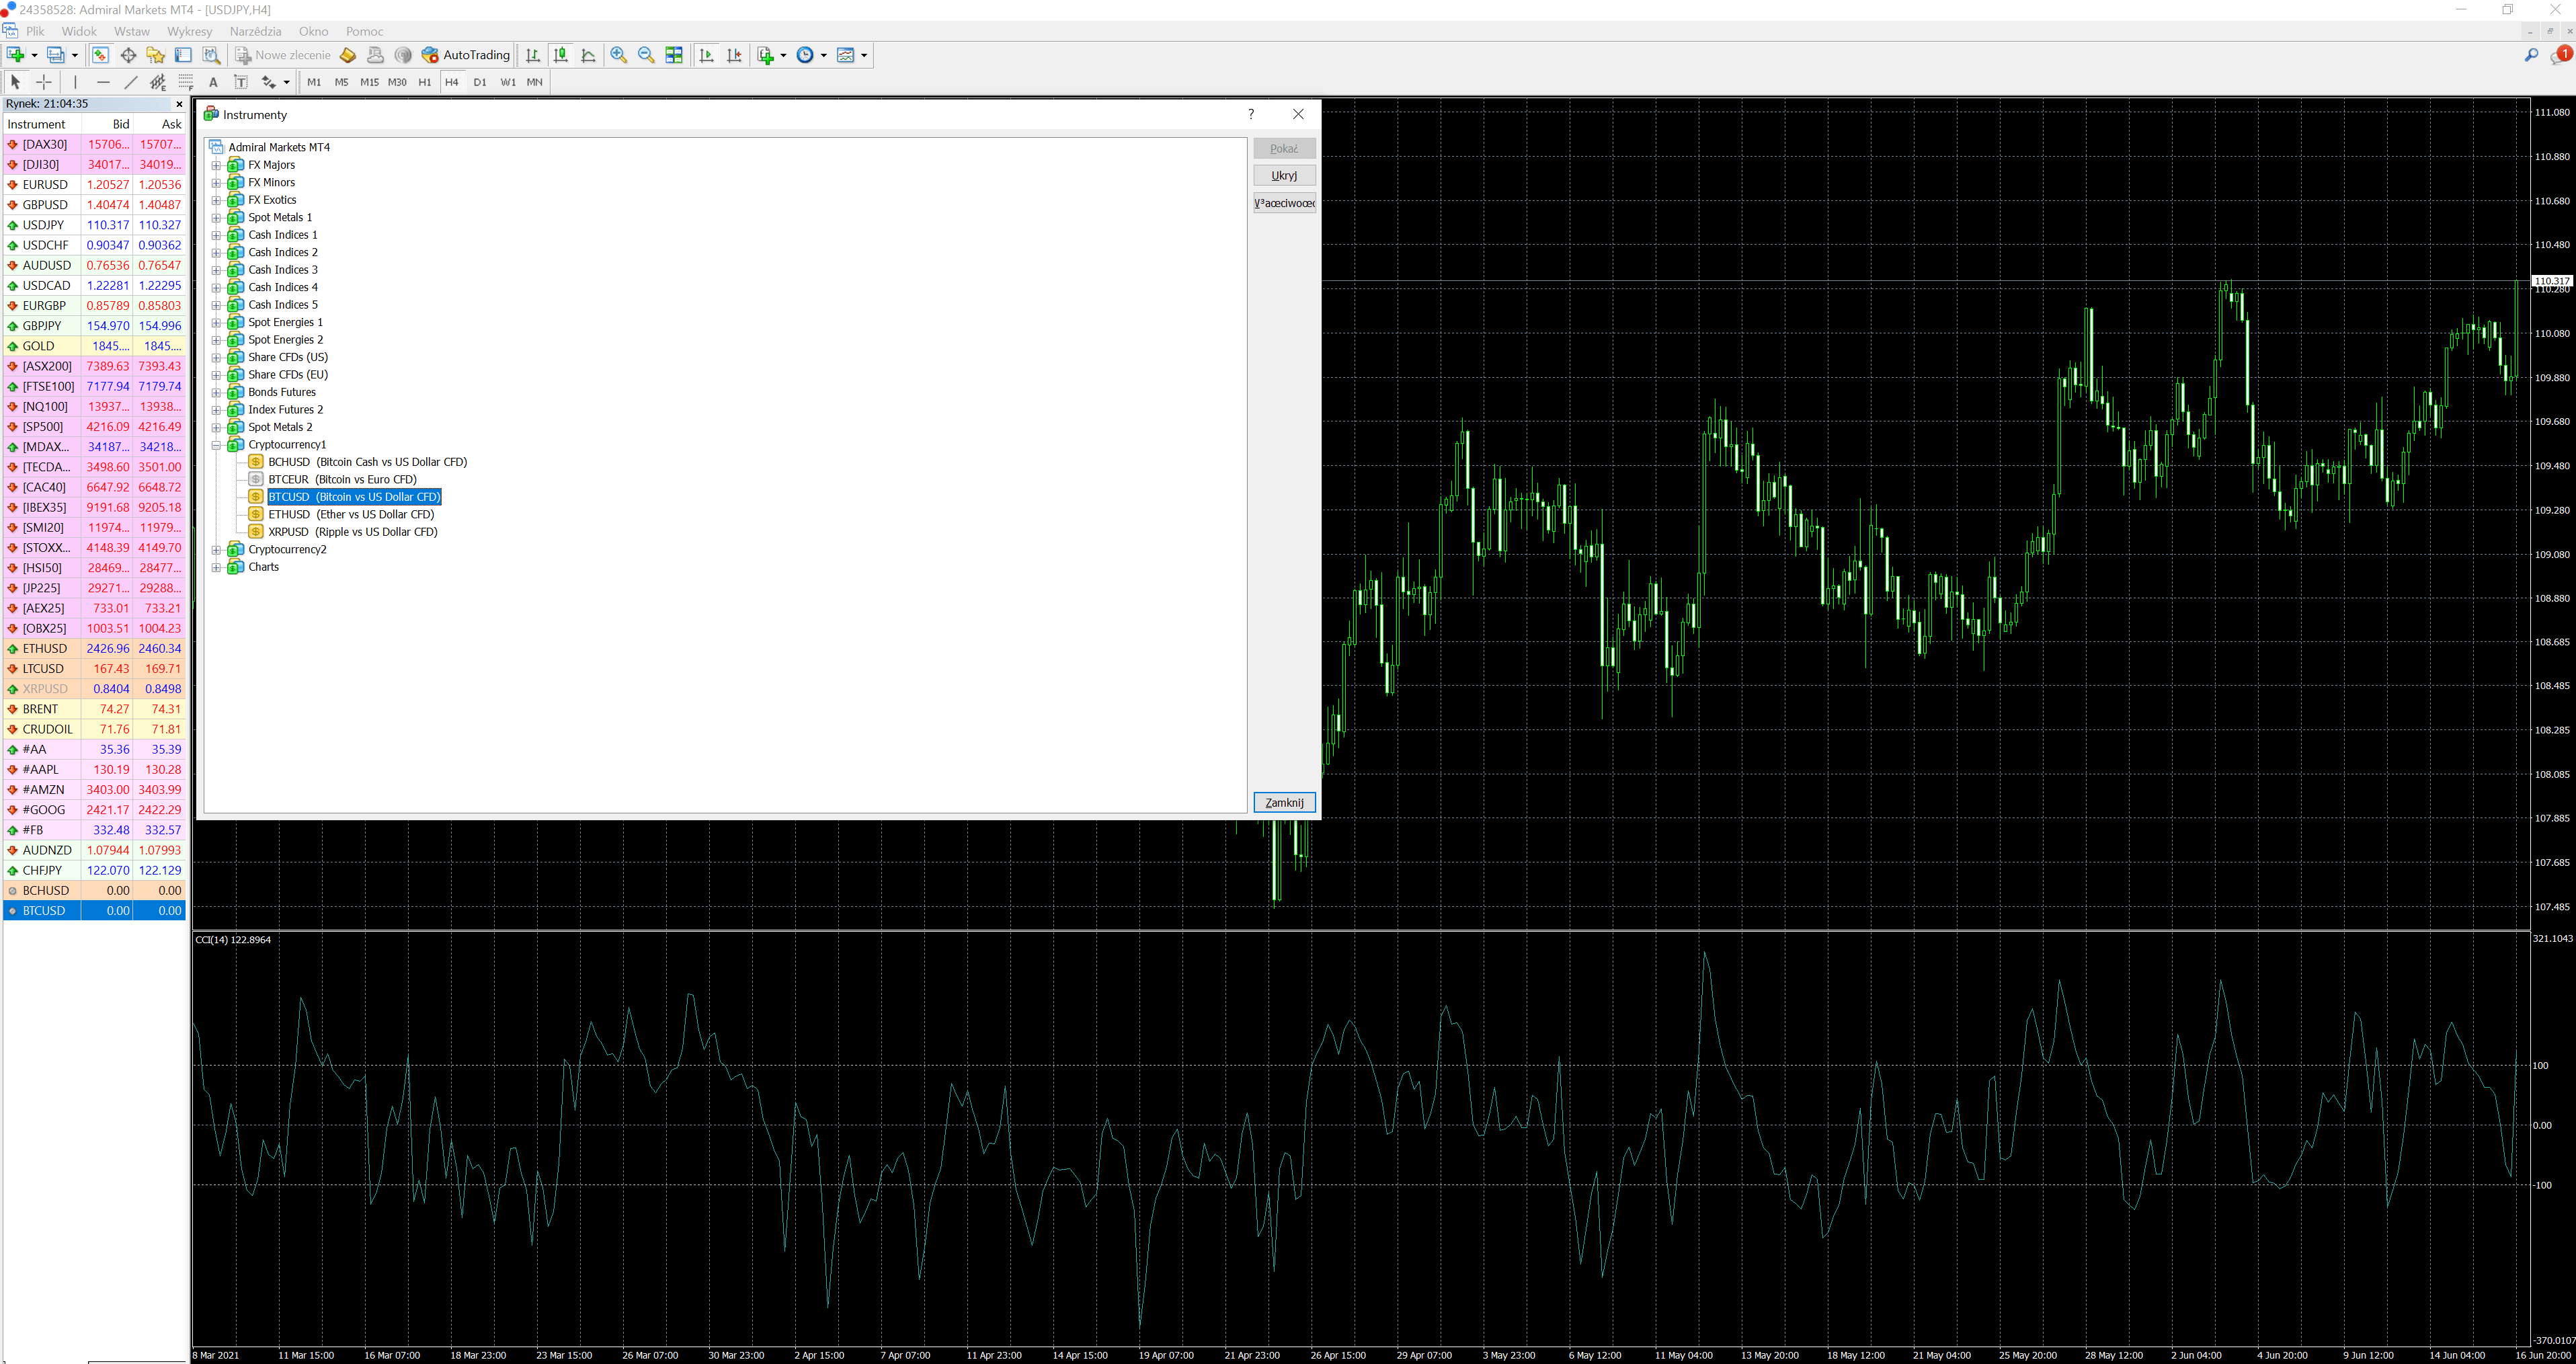This screenshot has height=1364, width=2576.
Task: Expand the FX Majors group
Action: (216, 165)
